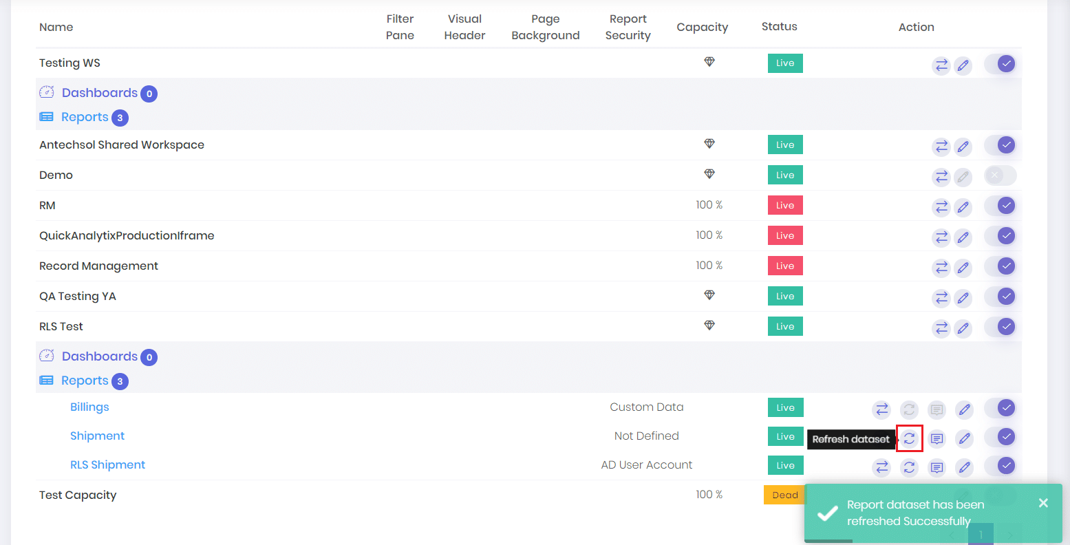Open the comment icon for RLS Shipment

[x=937, y=467]
